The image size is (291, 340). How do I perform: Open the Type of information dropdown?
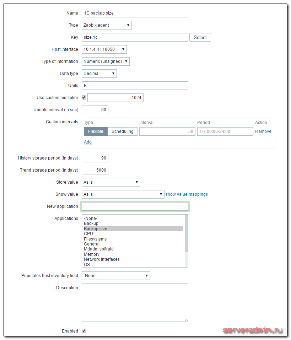pos(106,61)
